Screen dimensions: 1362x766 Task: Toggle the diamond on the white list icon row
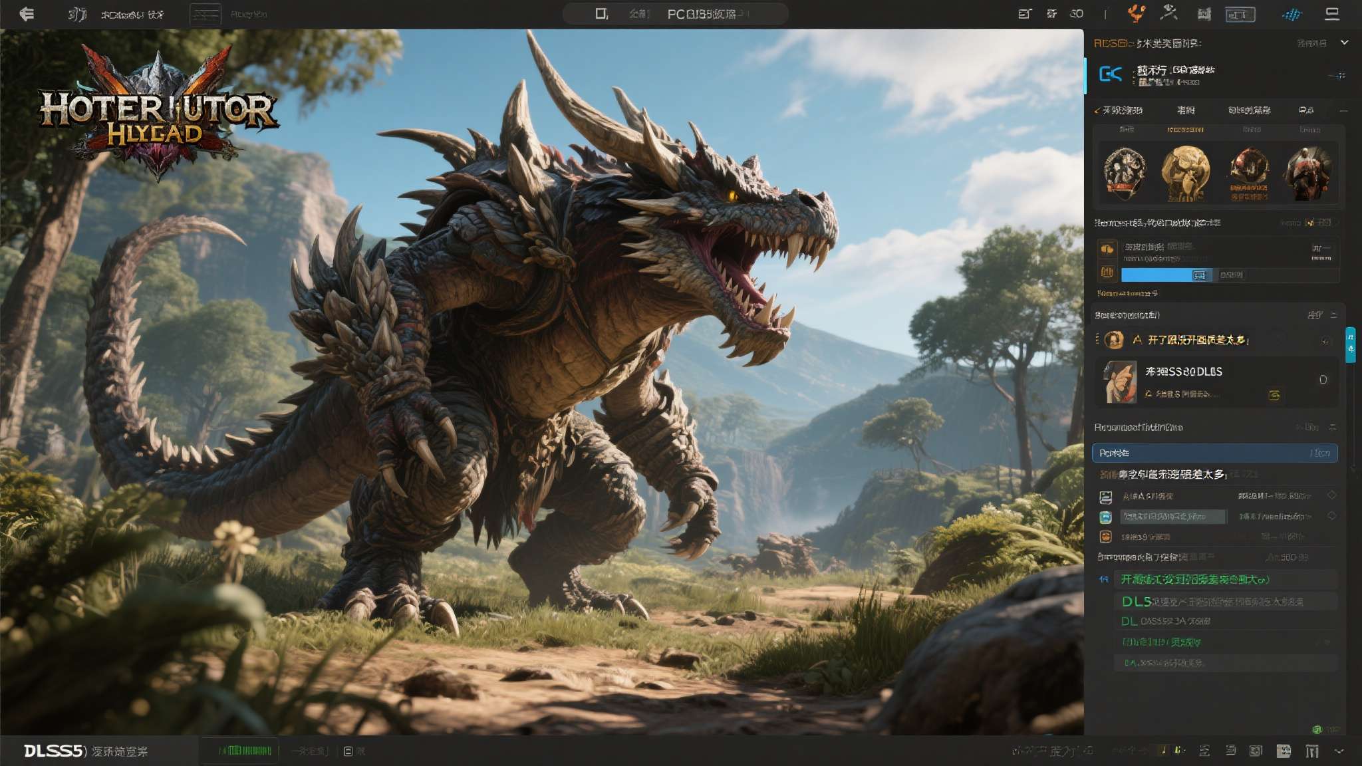point(1331,495)
